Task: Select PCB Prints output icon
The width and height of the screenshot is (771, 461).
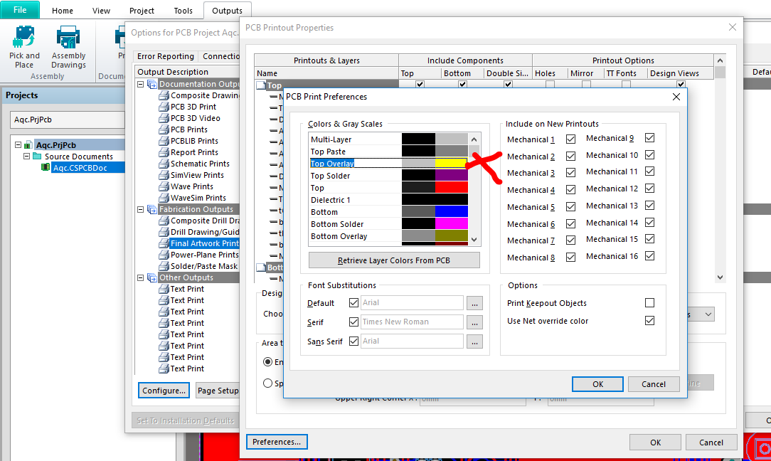Action: click(x=164, y=129)
